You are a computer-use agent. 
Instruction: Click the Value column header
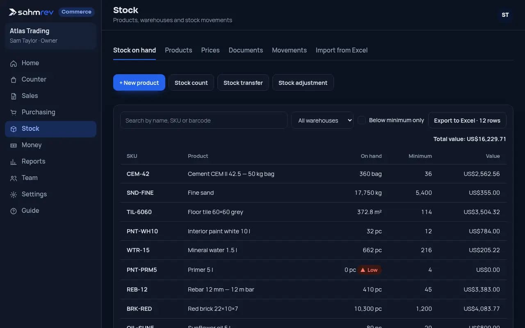[x=493, y=156]
